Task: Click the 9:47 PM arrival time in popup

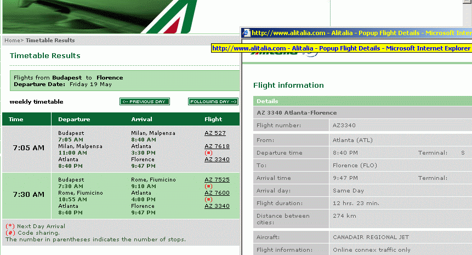Action: coord(345,178)
